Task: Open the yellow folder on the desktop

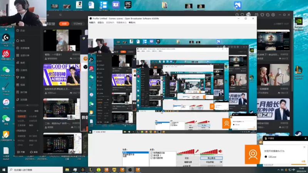Action: [164, 5]
